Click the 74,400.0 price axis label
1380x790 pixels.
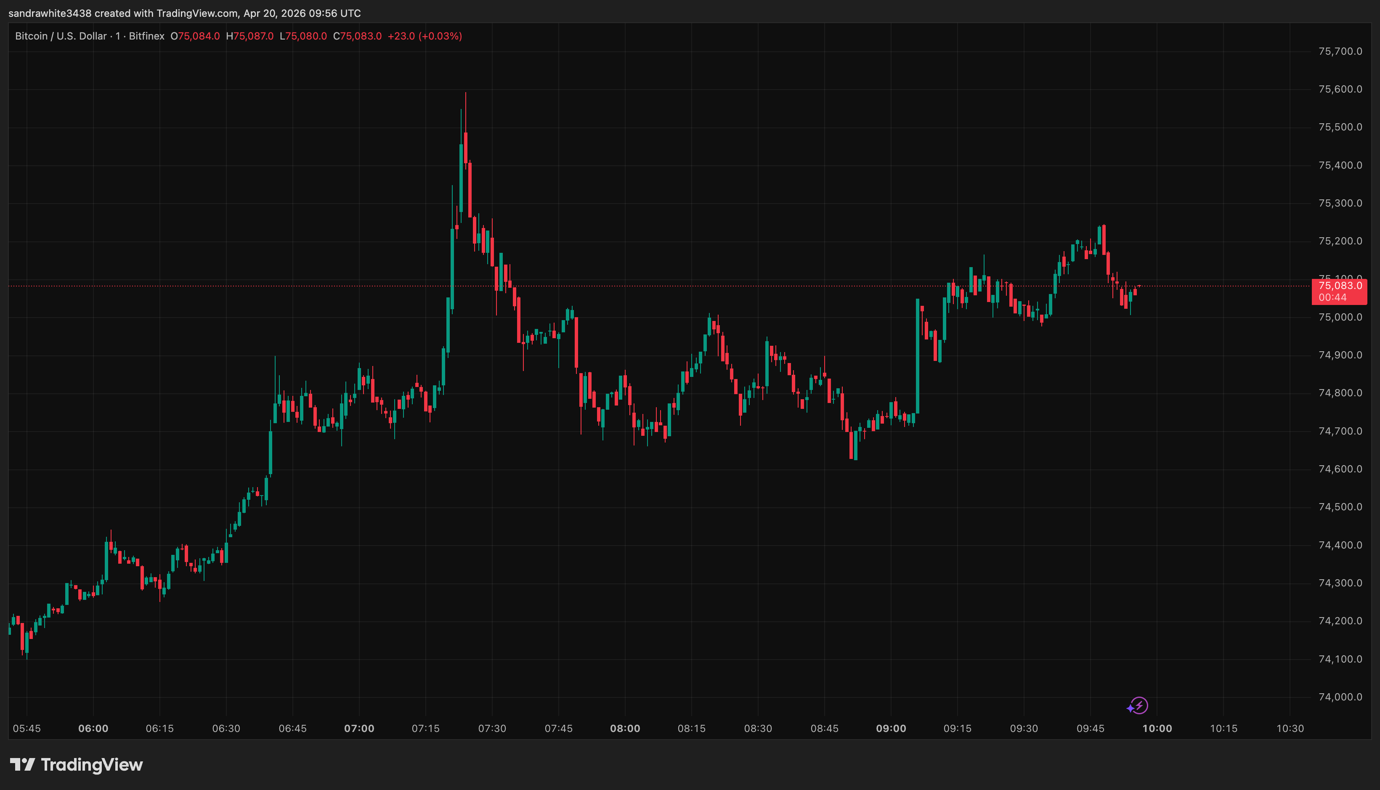pos(1340,545)
